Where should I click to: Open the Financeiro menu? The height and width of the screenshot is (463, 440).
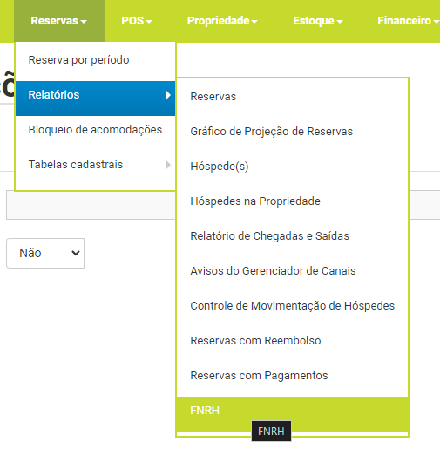[x=408, y=21]
